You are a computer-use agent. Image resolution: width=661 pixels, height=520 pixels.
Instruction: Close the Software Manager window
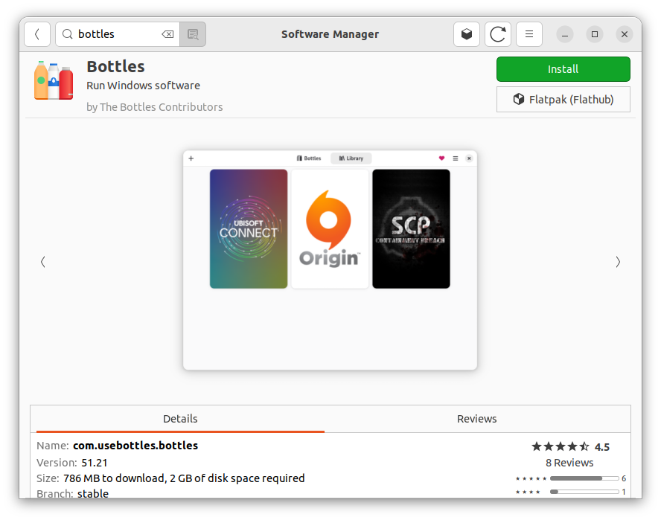625,34
